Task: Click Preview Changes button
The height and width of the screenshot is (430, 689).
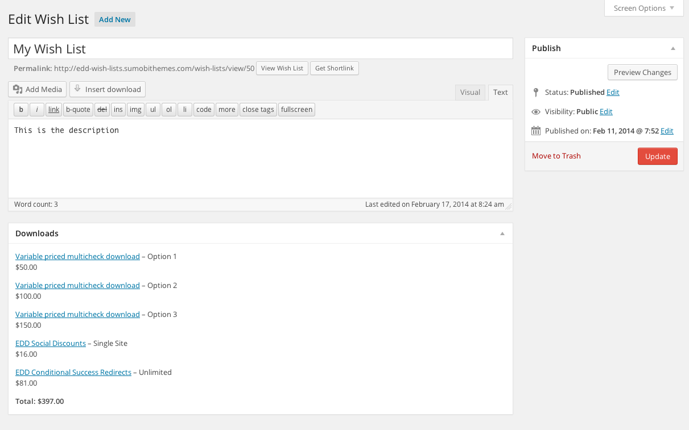Action: [642, 72]
